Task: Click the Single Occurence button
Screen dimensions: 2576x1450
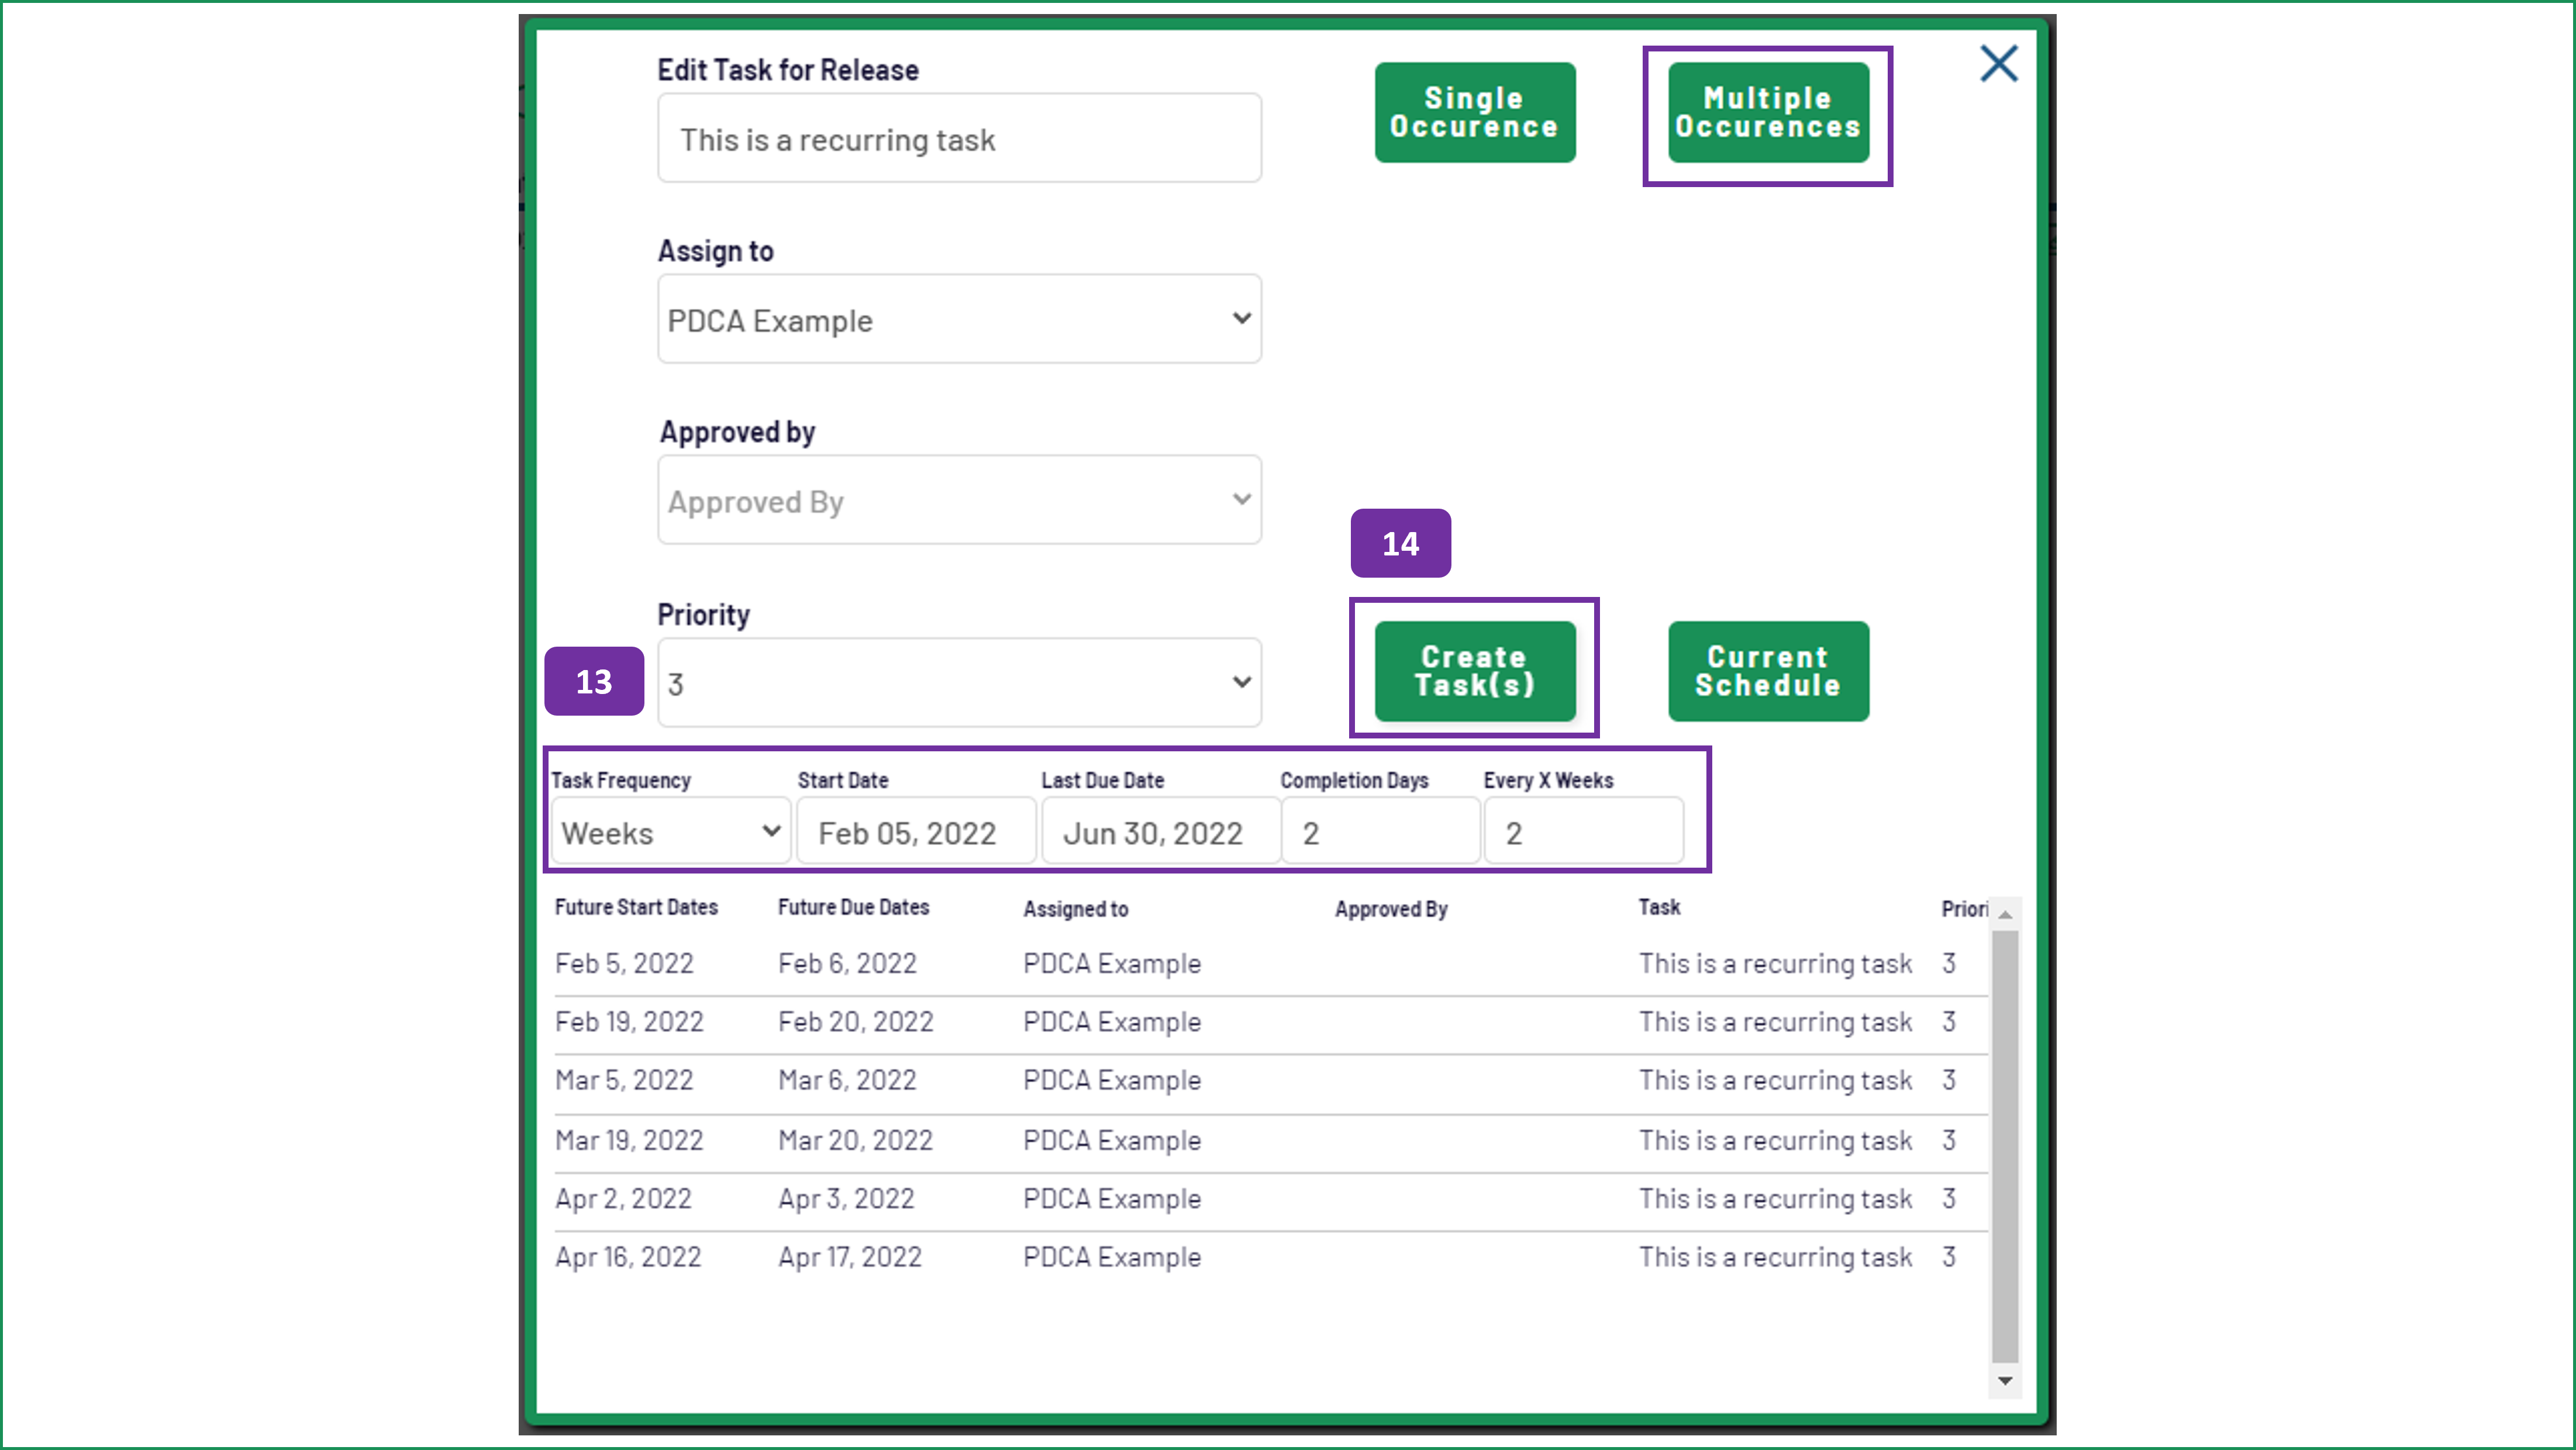Action: coord(1474,112)
